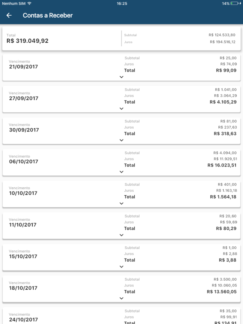
Task: Tap the summary Juros R$ 194.516,12 value
Action: pos(223,42)
